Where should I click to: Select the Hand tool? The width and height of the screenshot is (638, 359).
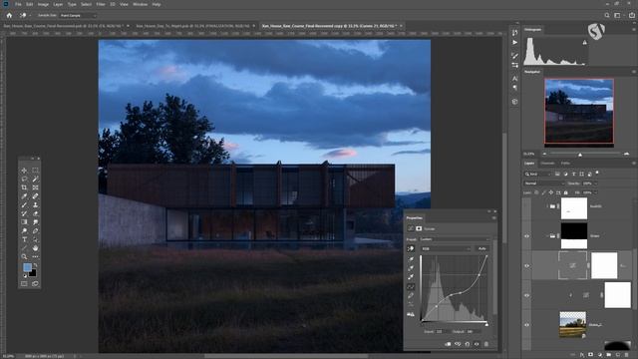(x=36, y=248)
